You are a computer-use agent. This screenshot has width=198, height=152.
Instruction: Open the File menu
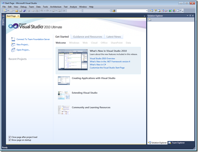click(4, 7)
